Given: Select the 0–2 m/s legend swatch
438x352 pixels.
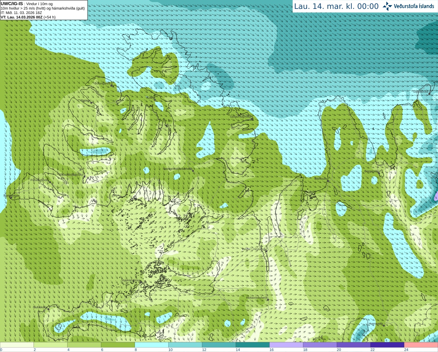Looking at the screenshot, I should pyautogui.click(x=17, y=345).
